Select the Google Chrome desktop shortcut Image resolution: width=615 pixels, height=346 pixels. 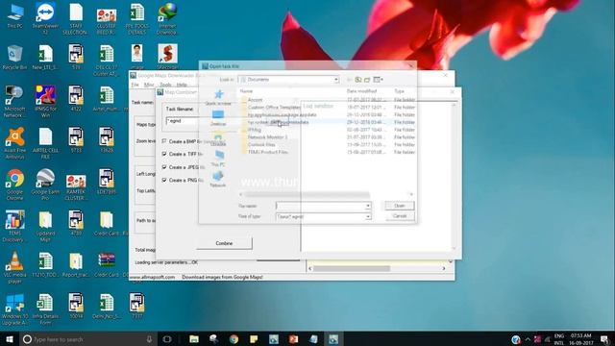point(15,185)
